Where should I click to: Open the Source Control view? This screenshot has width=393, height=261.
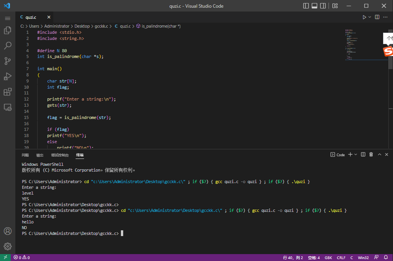pyautogui.click(x=7, y=61)
